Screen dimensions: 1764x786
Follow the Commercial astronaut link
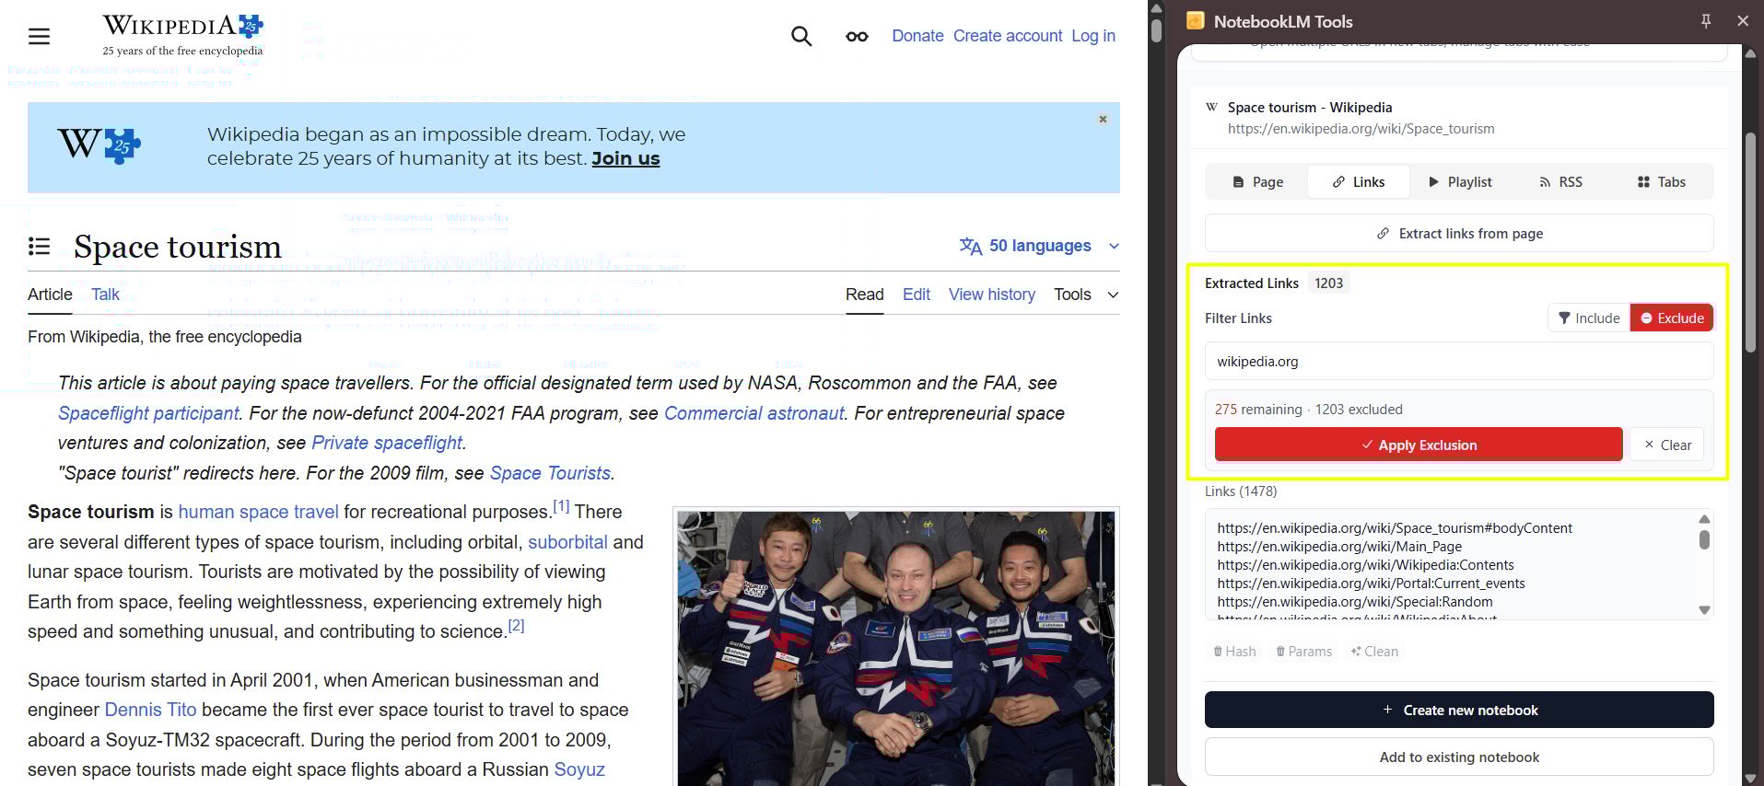point(753,413)
